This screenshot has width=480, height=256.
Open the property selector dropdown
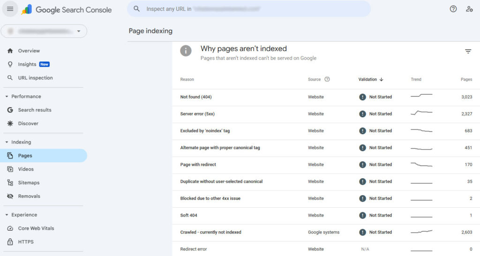click(x=44, y=31)
